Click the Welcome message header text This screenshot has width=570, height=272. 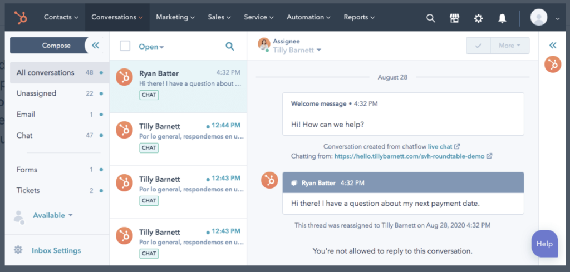click(318, 104)
